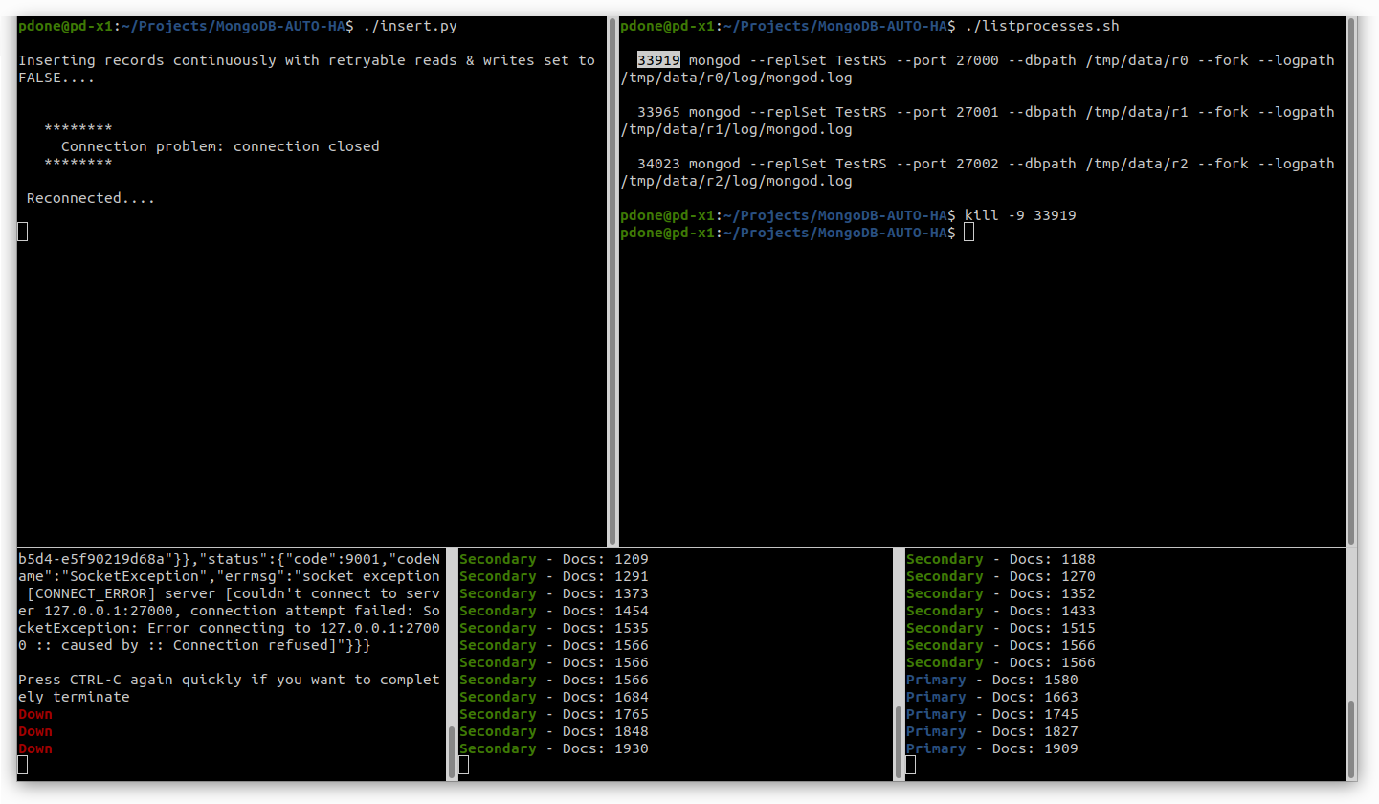Viewport: 1379px width, 804px height.
Task: Select the 'Inserting records continuously' message line
Action: (x=306, y=69)
